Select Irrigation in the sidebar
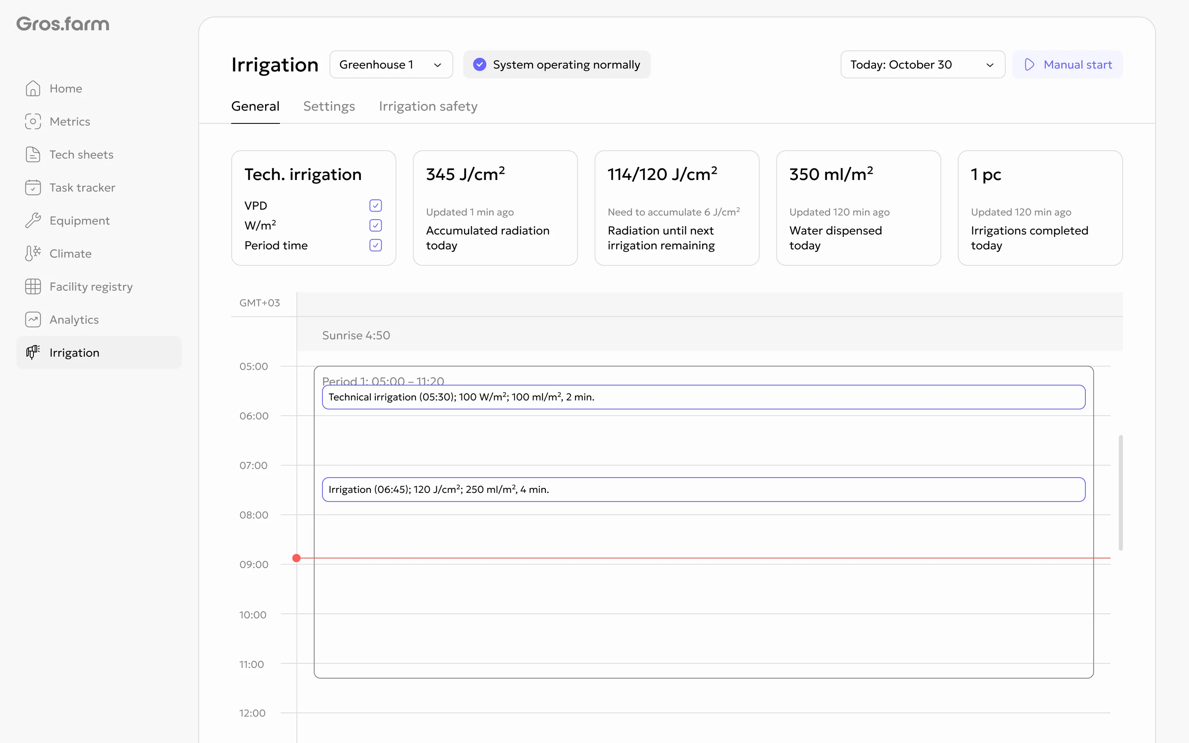 tap(99, 353)
